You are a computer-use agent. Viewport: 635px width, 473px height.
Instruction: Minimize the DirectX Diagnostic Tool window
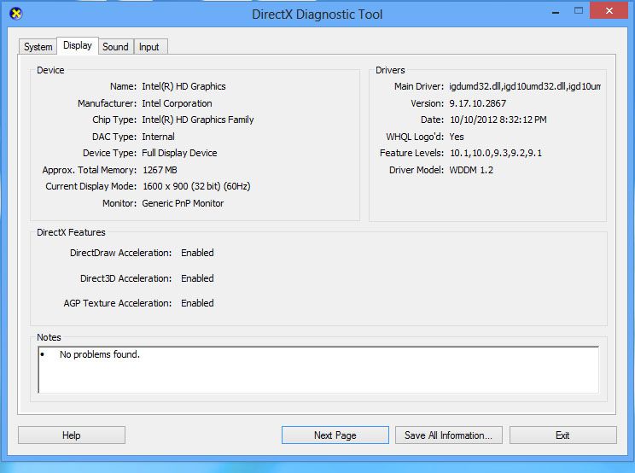556,12
